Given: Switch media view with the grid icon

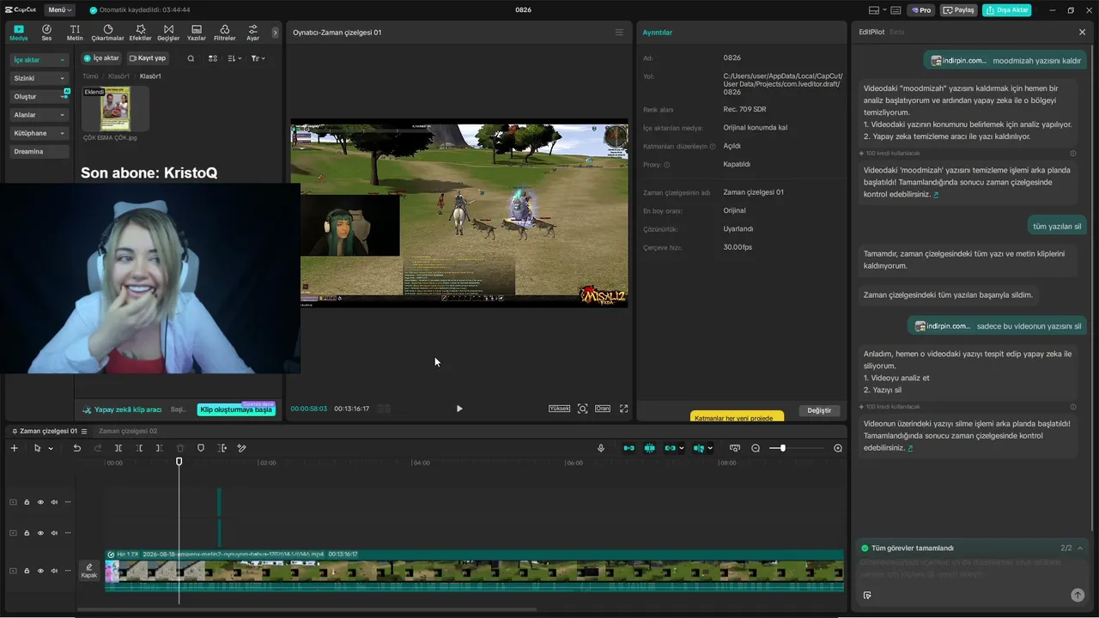Looking at the screenshot, I should (213, 58).
